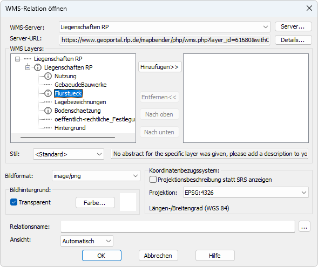Enable Projektionsbeschreibung statt SRS anzeigen checkbox

point(153,180)
